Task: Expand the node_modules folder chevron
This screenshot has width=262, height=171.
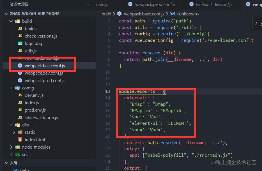Action: coord(11,147)
